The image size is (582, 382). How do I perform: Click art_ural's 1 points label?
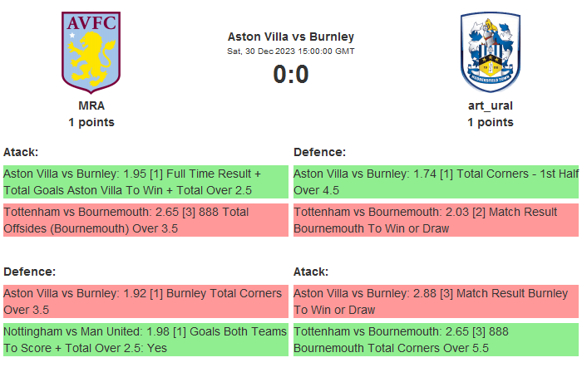[x=491, y=122]
